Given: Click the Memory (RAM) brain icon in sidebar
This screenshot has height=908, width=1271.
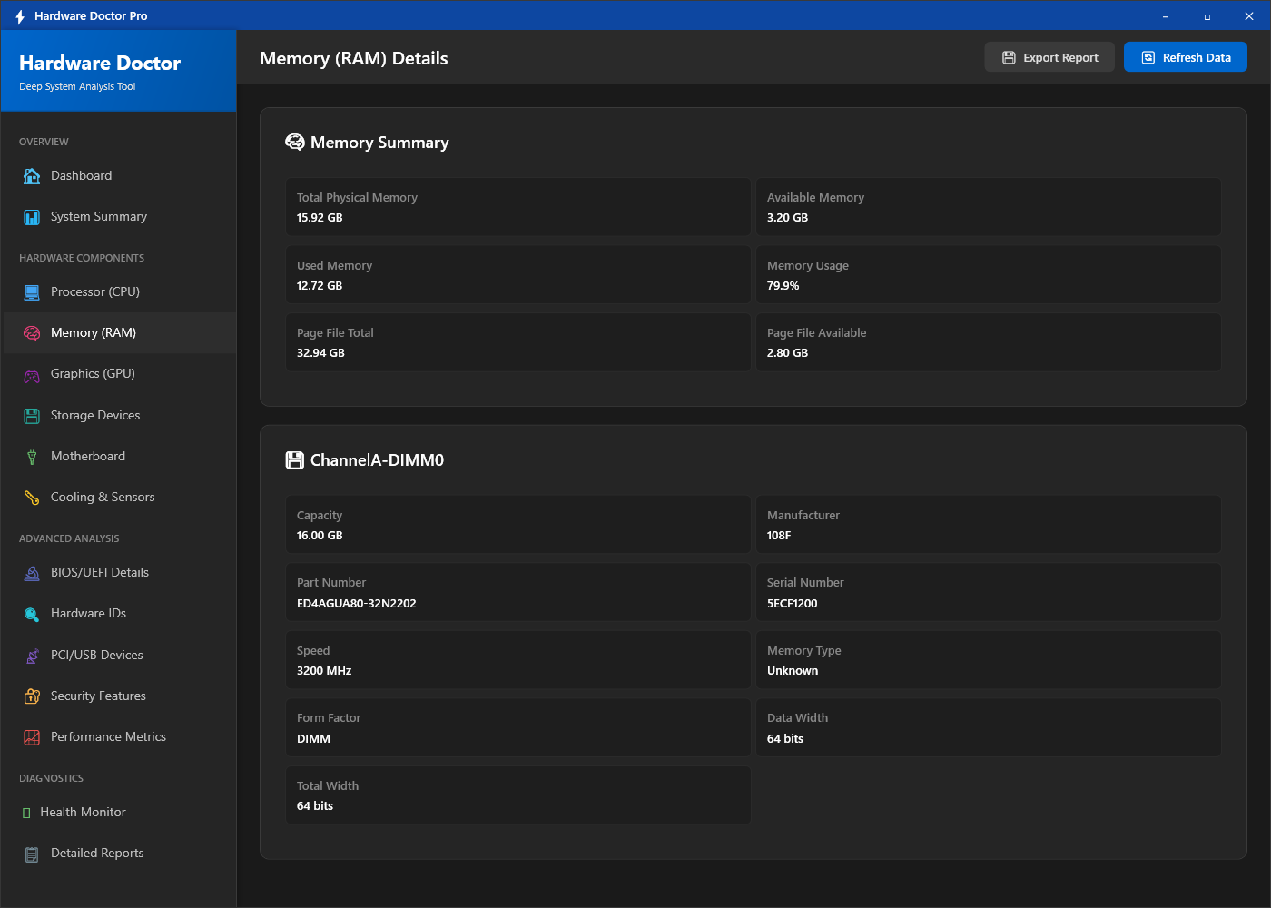Looking at the screenshot, I should click(32, 333).
